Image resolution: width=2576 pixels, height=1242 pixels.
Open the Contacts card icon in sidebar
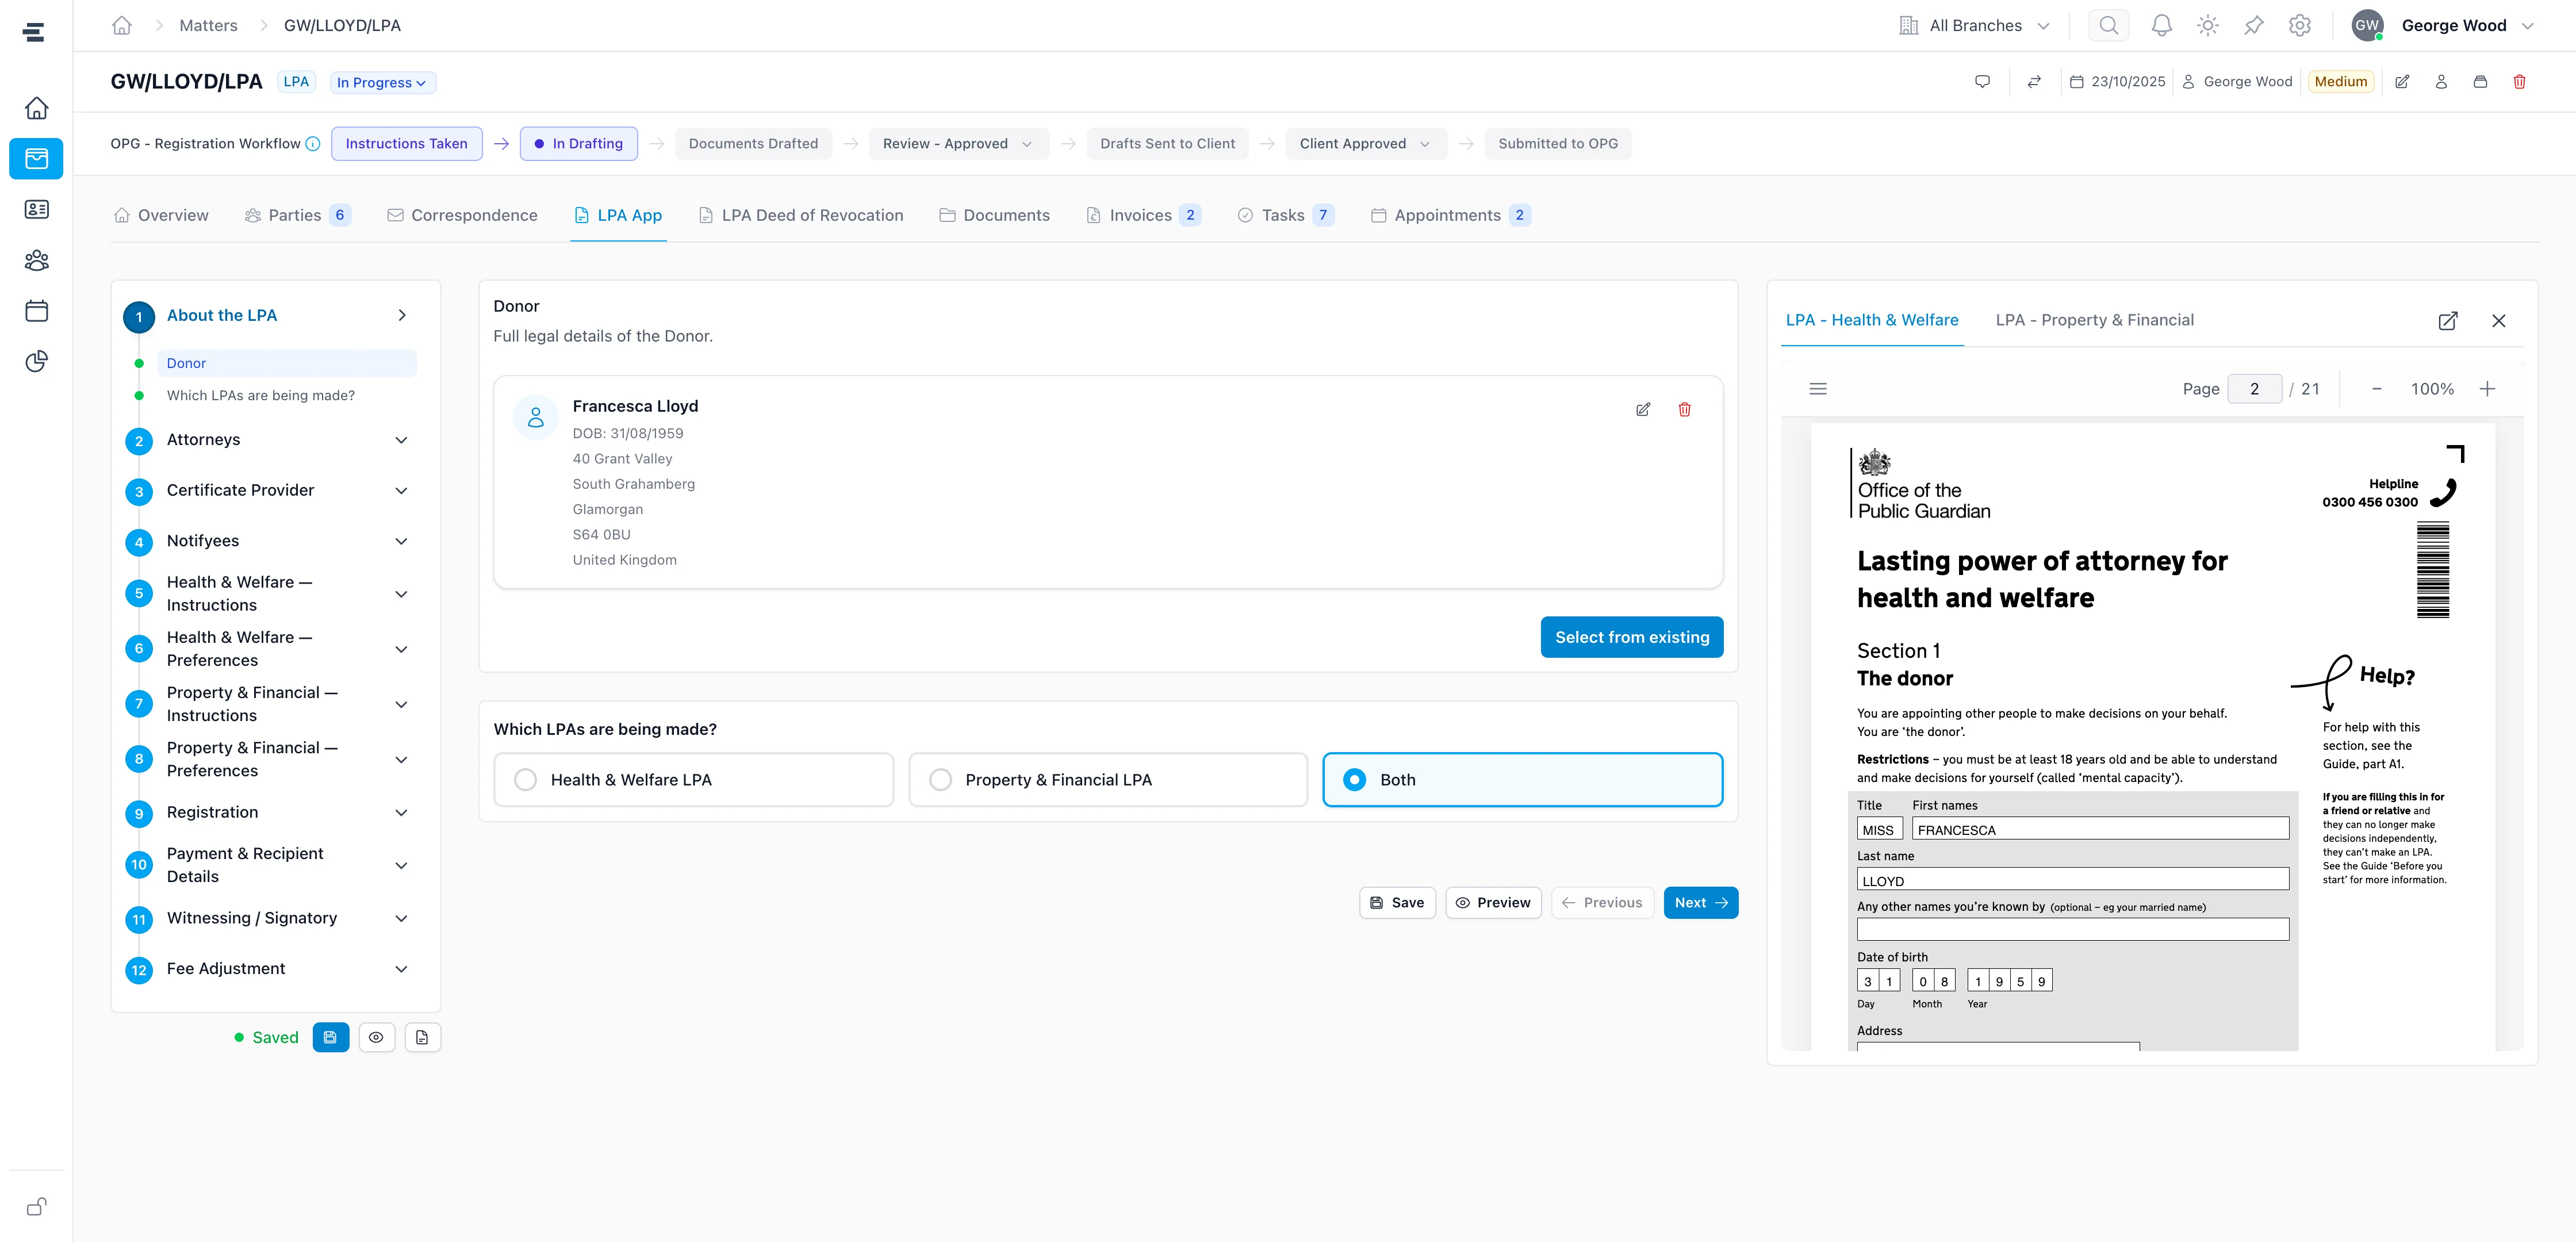coord(36,209)
